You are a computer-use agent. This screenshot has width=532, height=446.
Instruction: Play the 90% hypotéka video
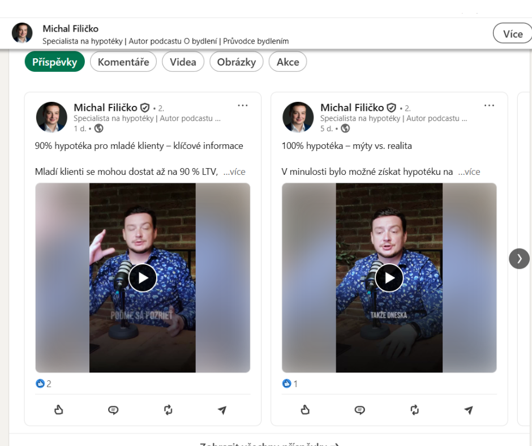143,278
